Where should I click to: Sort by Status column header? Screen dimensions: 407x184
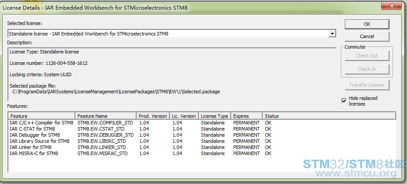click(329, 116)
